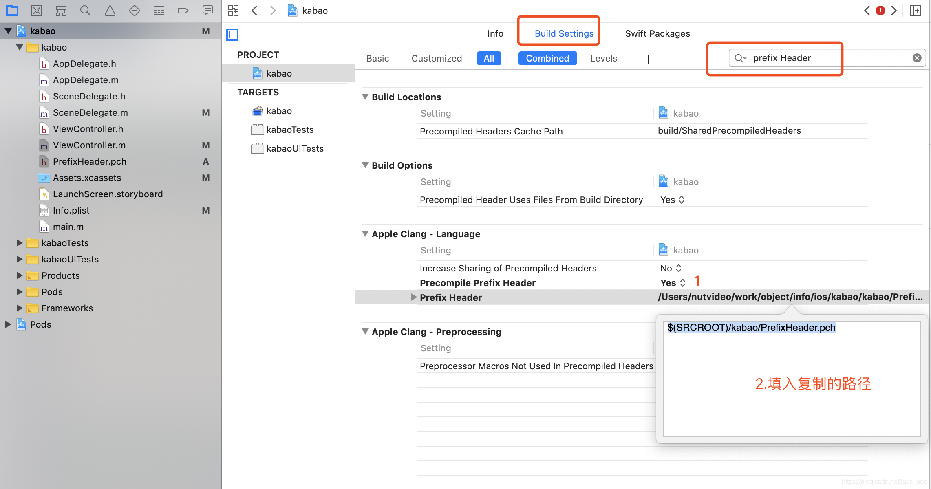This screenshot has height=489, width=931.
Task: Switch to the Info tab
Action: click(495, 33)
